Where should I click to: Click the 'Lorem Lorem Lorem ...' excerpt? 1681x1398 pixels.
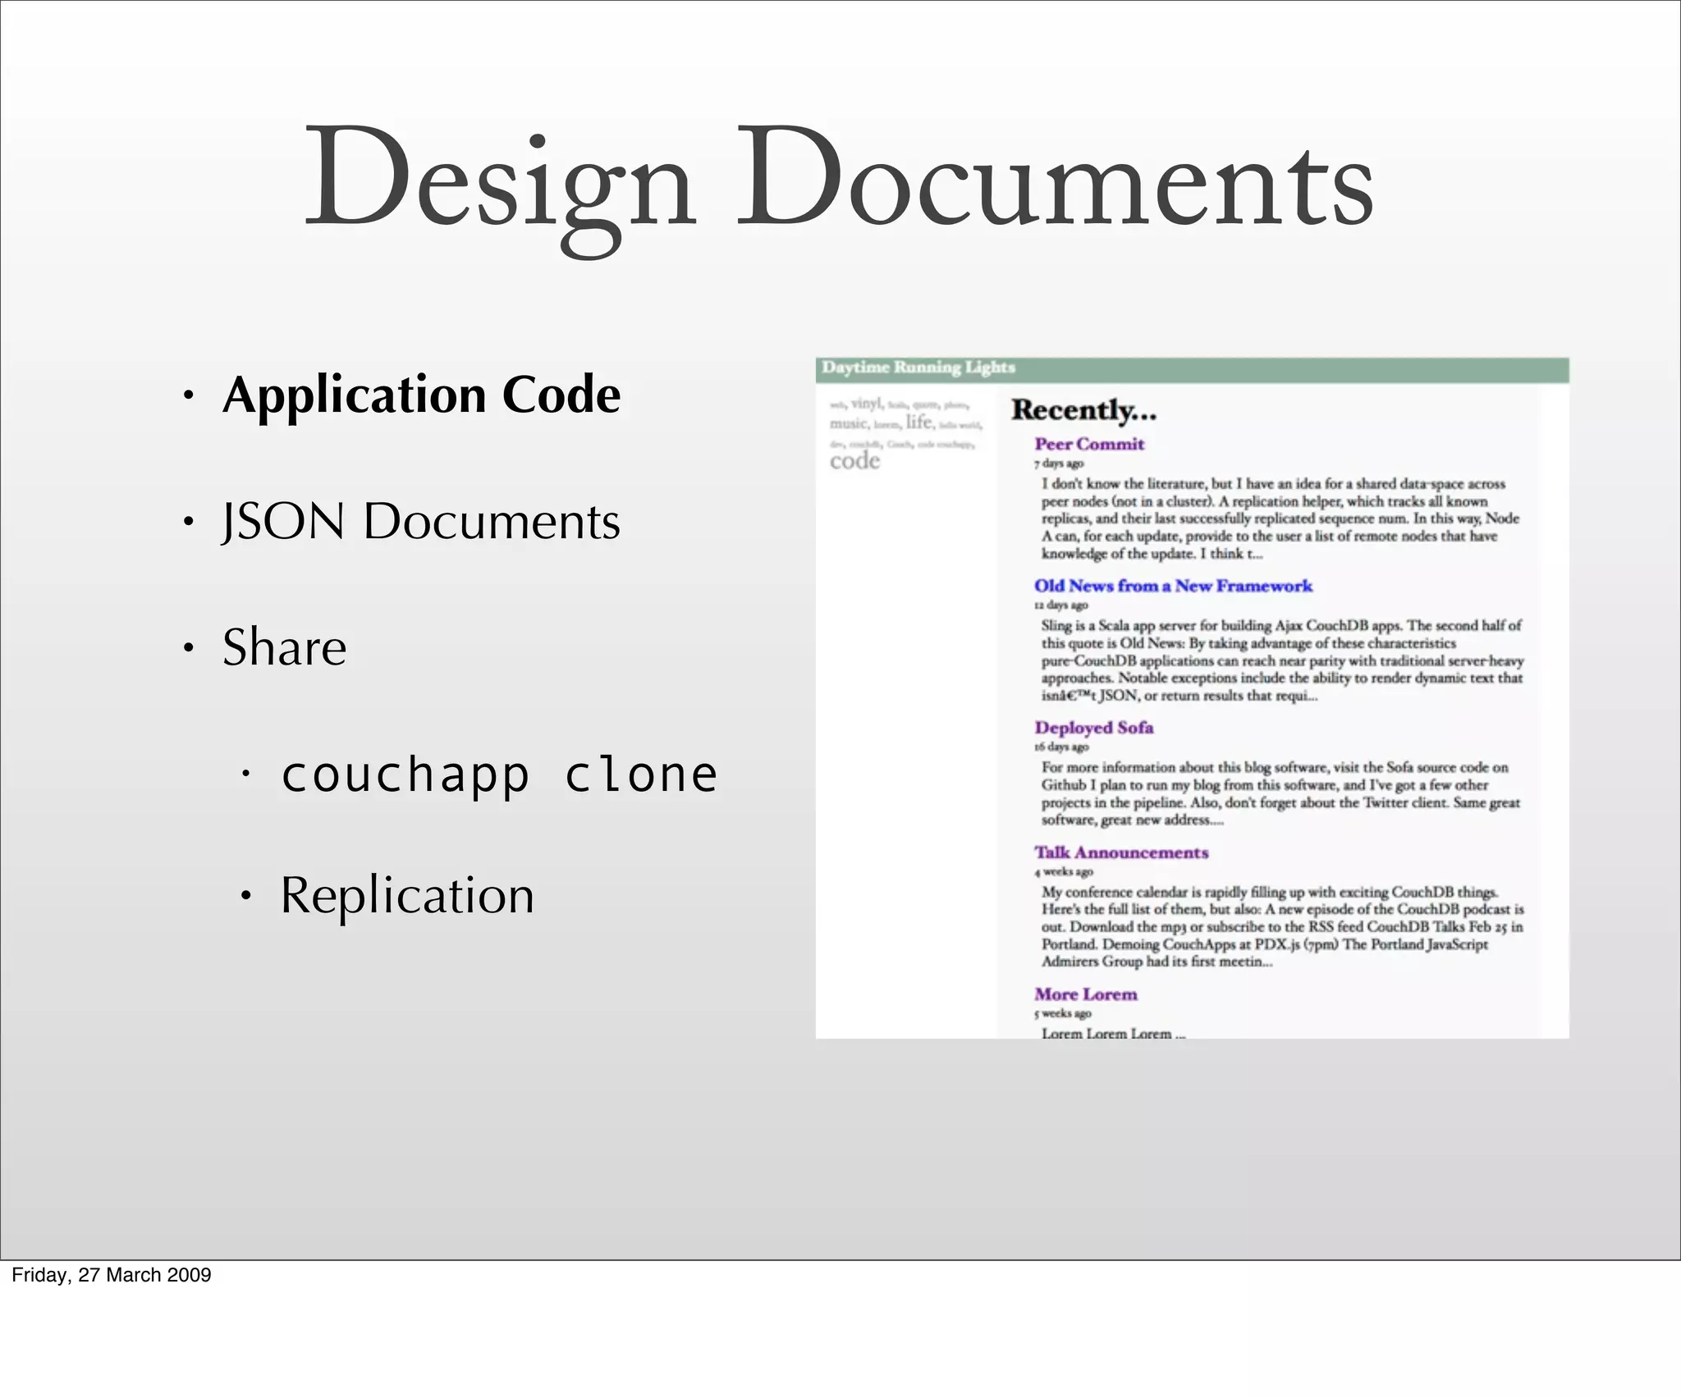point(1114,1032)
